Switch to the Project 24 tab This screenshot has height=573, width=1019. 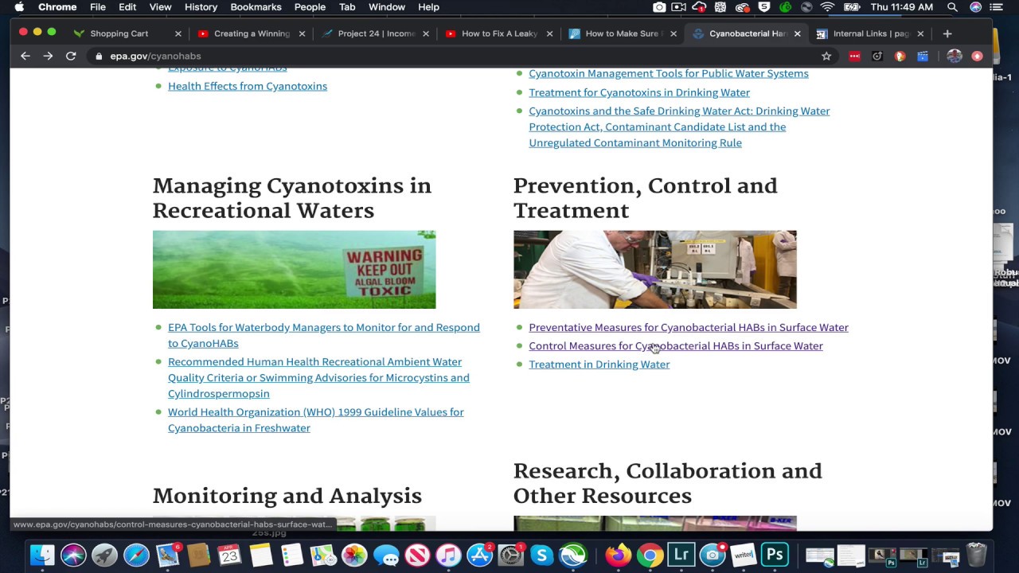[374, 33]
